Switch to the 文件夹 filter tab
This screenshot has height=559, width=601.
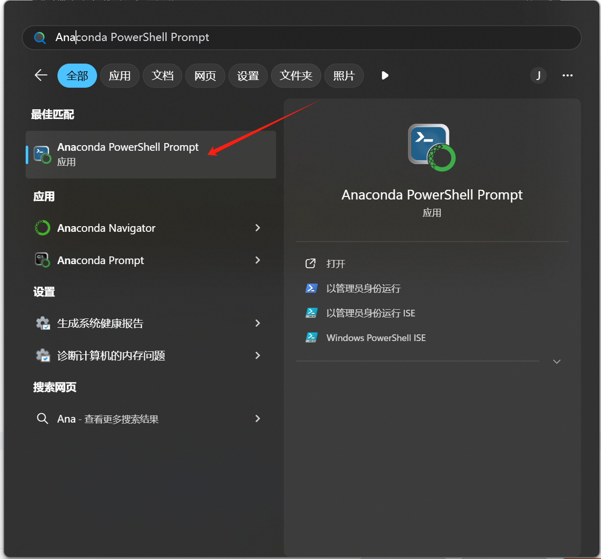point(296,75)
